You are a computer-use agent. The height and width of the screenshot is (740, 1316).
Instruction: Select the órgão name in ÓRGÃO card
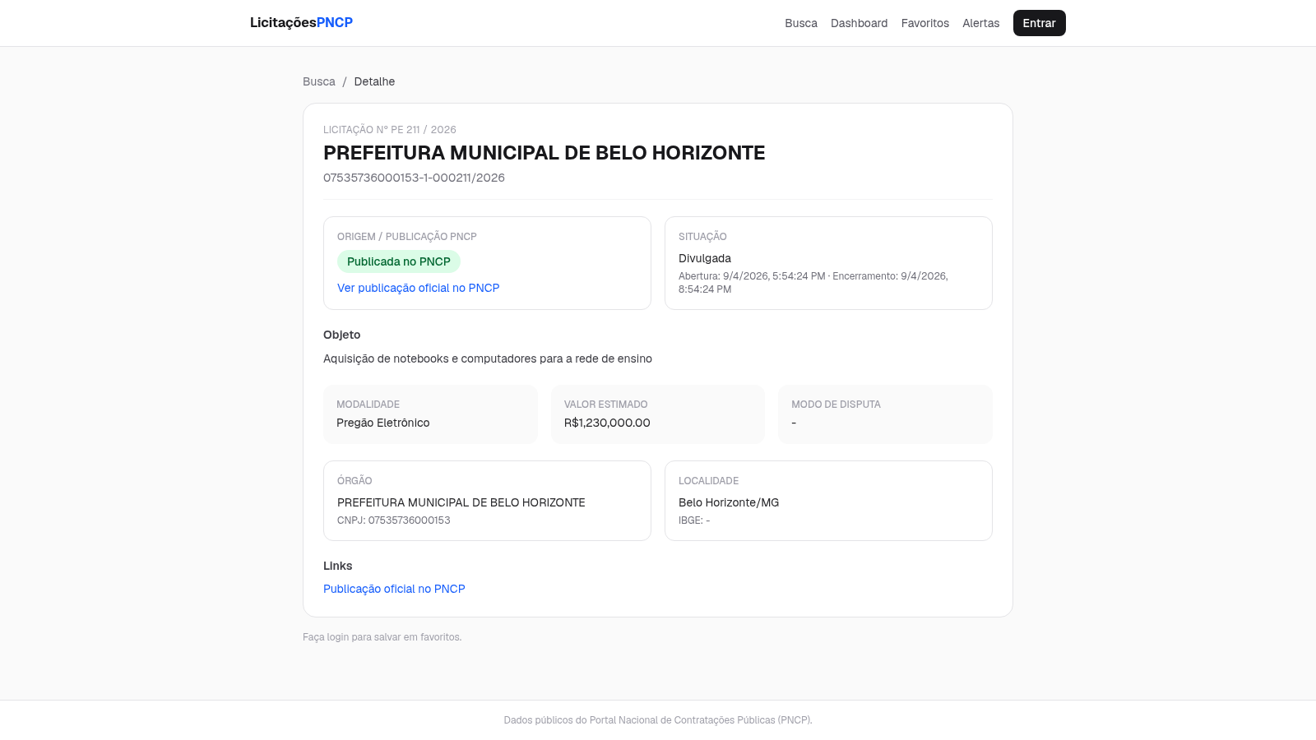tap(461, 502)
